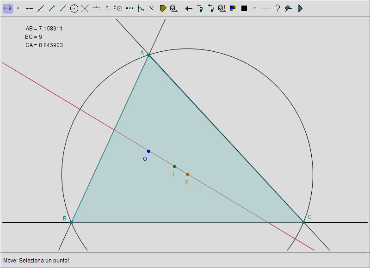Open the multi-color palette icon
This screenshot has height=268, width=370.
click(x=233, y=8)
